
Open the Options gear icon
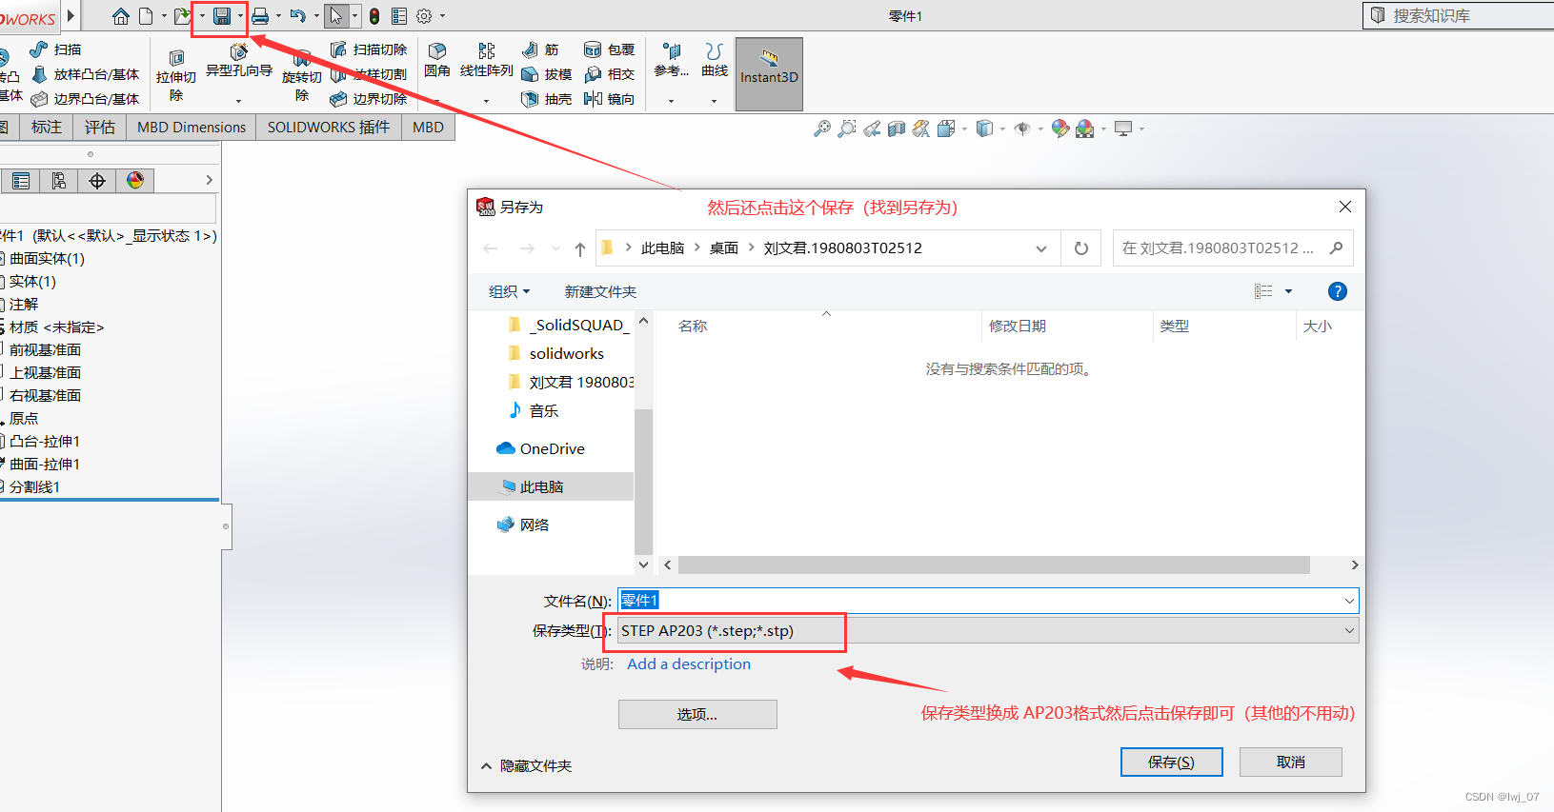tap(425, 16)
